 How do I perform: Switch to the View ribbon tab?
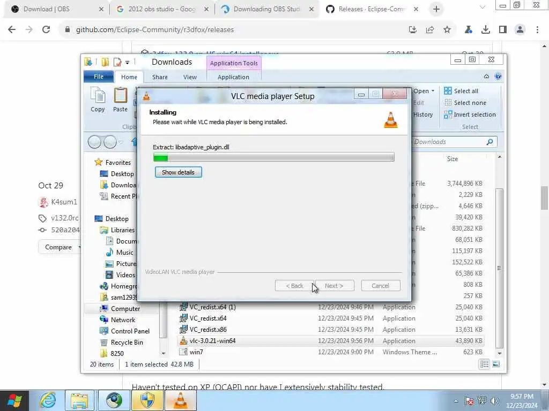(x=190, y=77)
